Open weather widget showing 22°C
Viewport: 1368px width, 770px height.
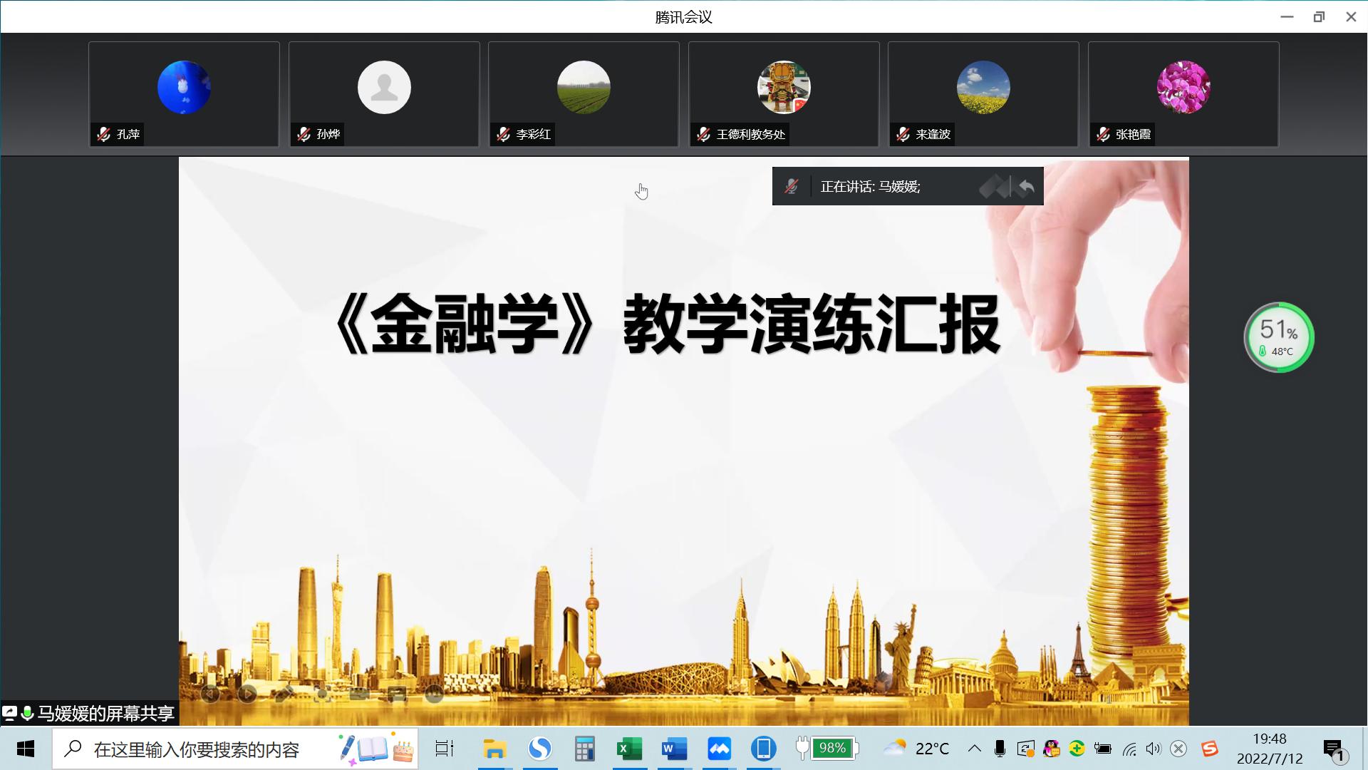tap(916, 749)
